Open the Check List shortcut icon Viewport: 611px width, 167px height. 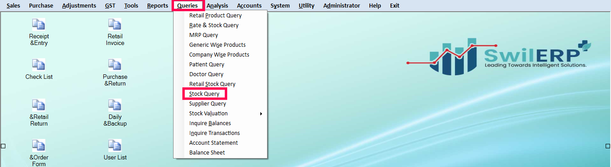tap(39, 69)
